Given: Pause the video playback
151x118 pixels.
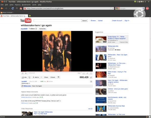Looking at the screenshot, I should pyautogui.click(x=23, y=73).
